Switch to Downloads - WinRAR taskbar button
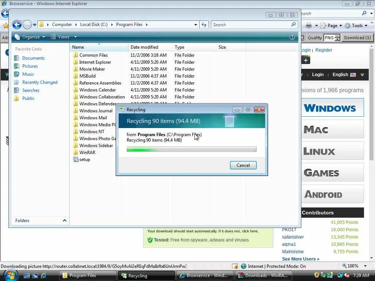The height and width of the screenshot is (281, 375). pyautogui.click(x=264, y=276)
